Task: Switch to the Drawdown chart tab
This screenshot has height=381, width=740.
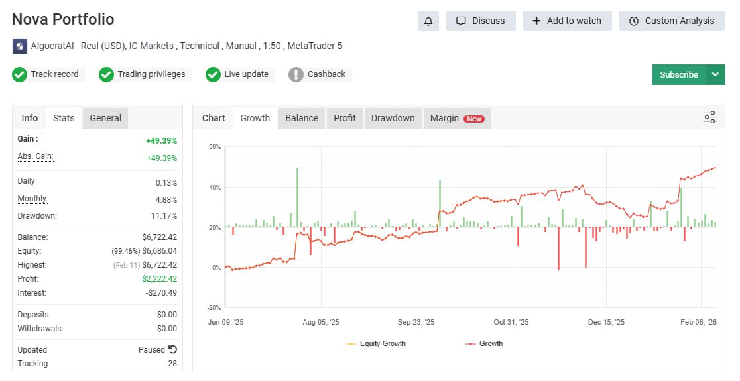Action: (x=393, y=118)
